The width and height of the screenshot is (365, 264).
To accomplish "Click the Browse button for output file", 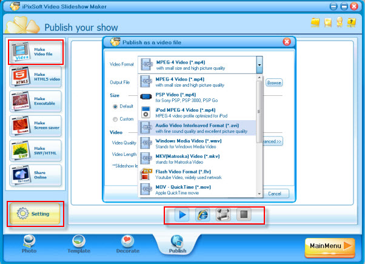I will tap(274, 83).
